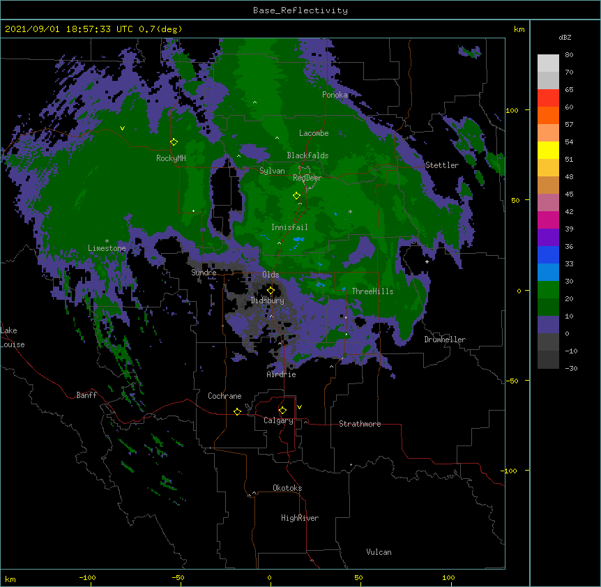Click the Limestone label

pyautogui.click(x=107, y=248)
